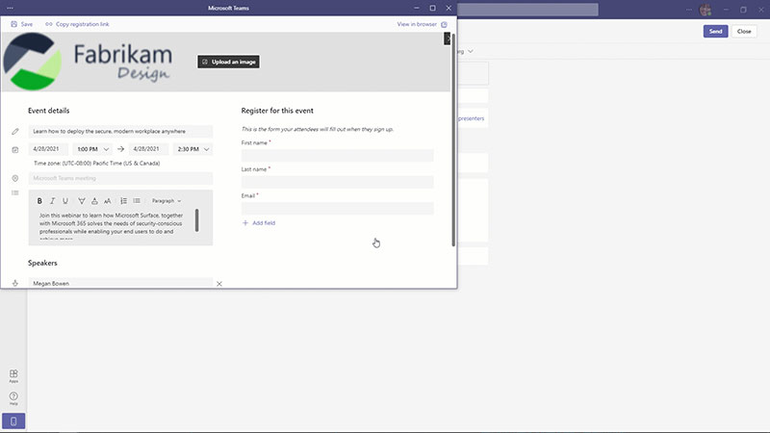
Task: Click the font size icon
Action: pos(107,201)
